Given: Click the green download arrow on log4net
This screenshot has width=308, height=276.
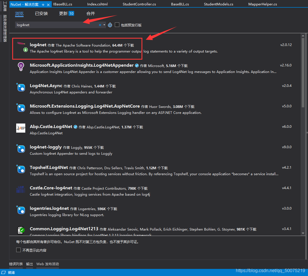Looking at the screenshot, I should click(26, 50).
